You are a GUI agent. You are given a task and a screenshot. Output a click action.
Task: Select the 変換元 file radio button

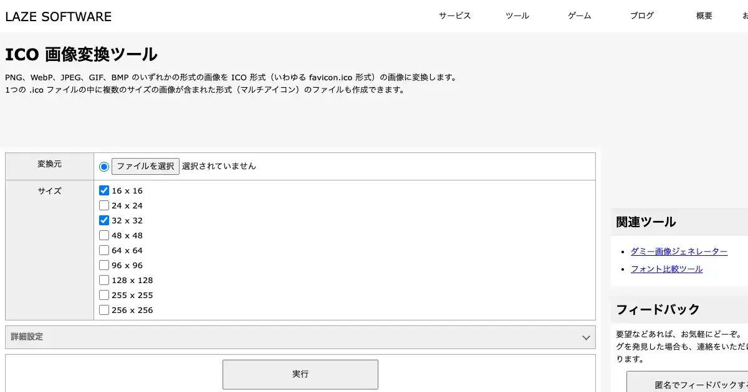(x=104, y=166)
